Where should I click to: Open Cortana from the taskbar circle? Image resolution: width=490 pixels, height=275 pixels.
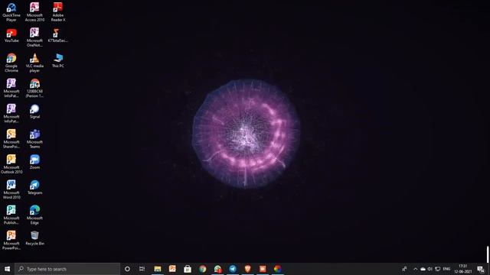pyautogui.click(x=127, y=269)
